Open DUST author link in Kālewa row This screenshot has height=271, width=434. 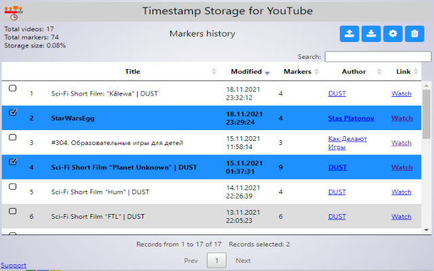337,93
